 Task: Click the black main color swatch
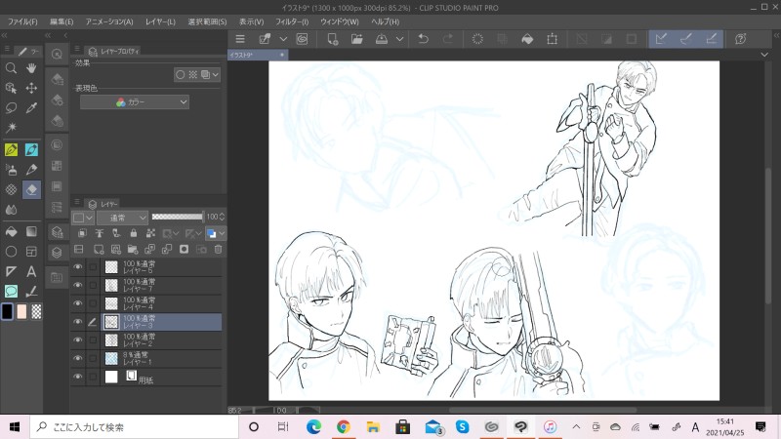(x=8, y=311)
